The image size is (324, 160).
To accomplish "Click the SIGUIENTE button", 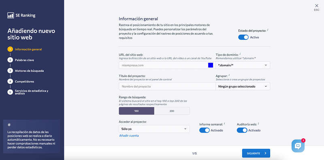I will [256, 153].
